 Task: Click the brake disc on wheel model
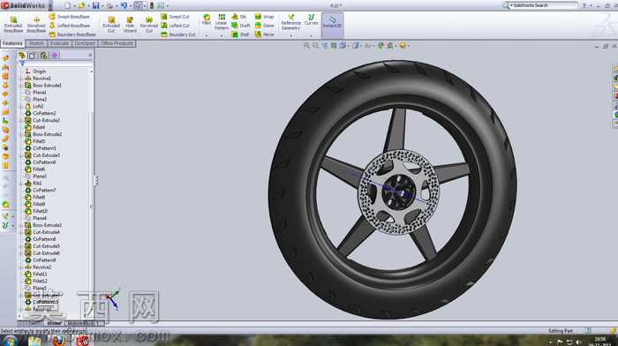point(398,192)
